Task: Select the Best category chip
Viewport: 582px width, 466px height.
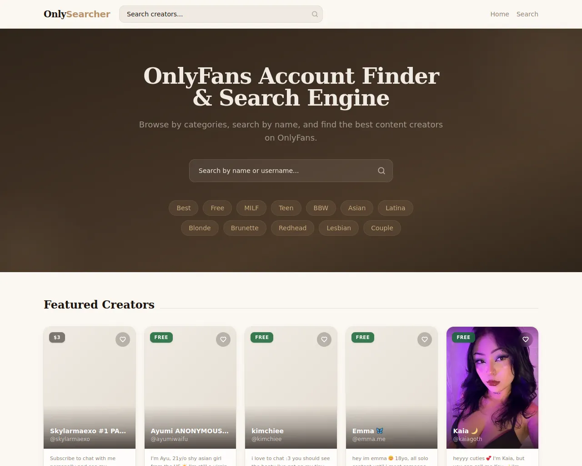Action: (x=184, y=208)
